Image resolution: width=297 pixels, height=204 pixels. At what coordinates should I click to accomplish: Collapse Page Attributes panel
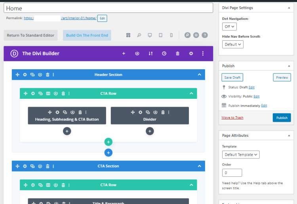tap(289, 136)
